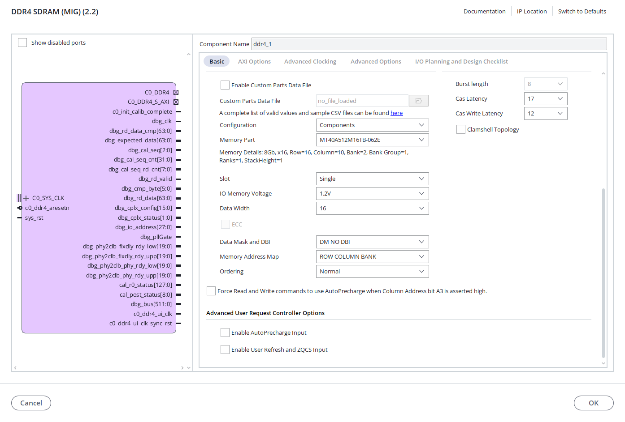Image resolution: width=625 pixels, height=422 pixels.
Task: Select the Basic tab
Action: (217, 61)
